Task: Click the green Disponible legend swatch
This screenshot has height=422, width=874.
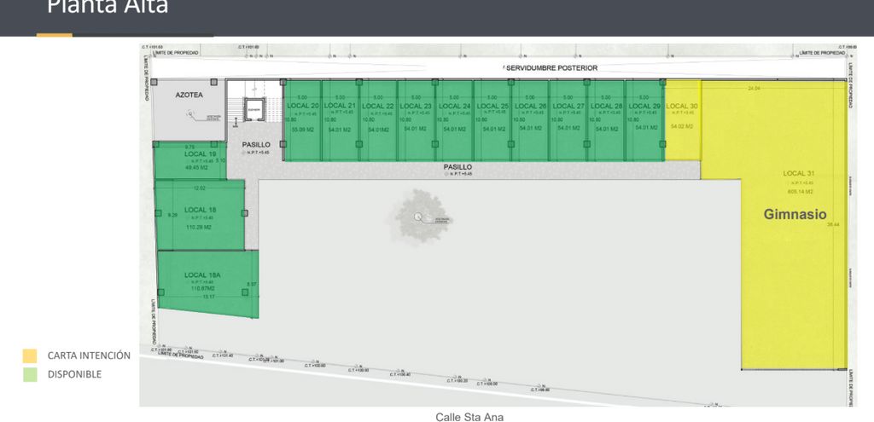Action: [30, 374]
